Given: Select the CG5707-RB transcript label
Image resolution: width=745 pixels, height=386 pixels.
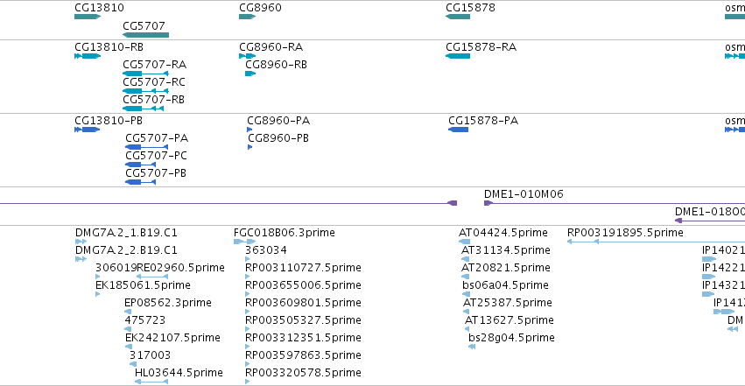Looking at the screenshot, I should point(153,100).
